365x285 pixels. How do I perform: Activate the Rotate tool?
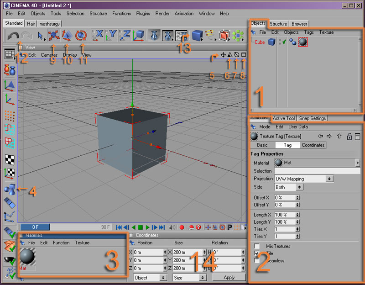[81, 36]
